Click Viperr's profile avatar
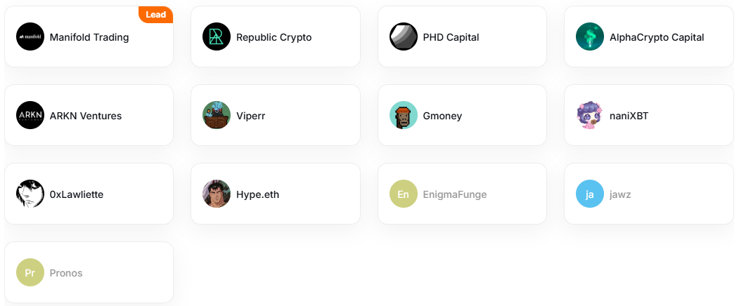The image size is (739, 306). (217, 115)
